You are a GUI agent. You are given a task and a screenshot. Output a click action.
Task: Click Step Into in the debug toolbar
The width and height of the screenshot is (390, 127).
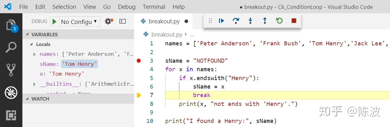(x=250, y=21)
